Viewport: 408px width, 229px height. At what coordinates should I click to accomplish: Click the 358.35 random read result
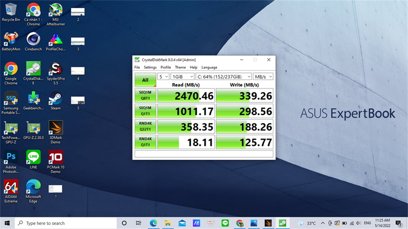[x=186, y=126]
